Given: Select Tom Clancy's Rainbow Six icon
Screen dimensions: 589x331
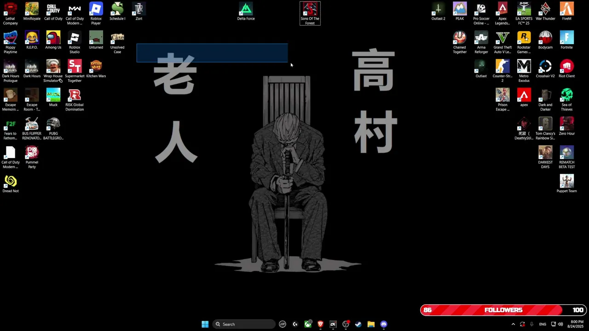Looking at the screenshot, I should coord(545,129).
